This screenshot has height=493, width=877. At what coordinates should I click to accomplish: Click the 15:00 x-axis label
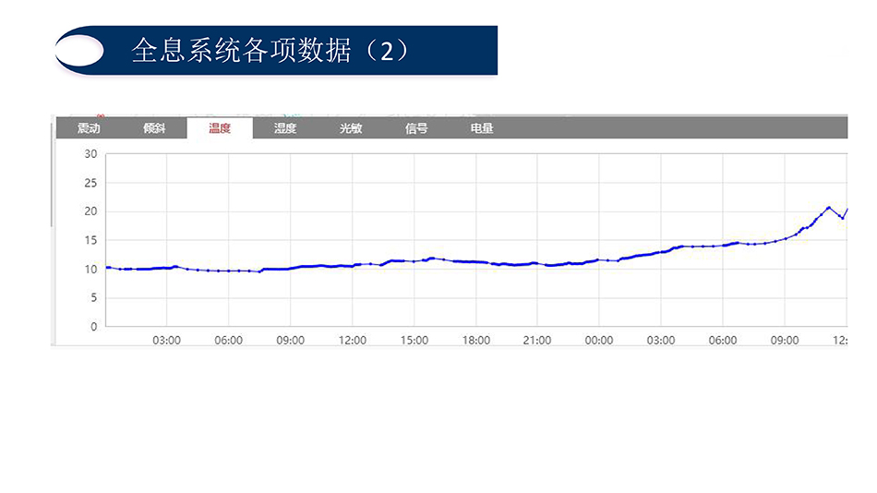pos(414,341)
